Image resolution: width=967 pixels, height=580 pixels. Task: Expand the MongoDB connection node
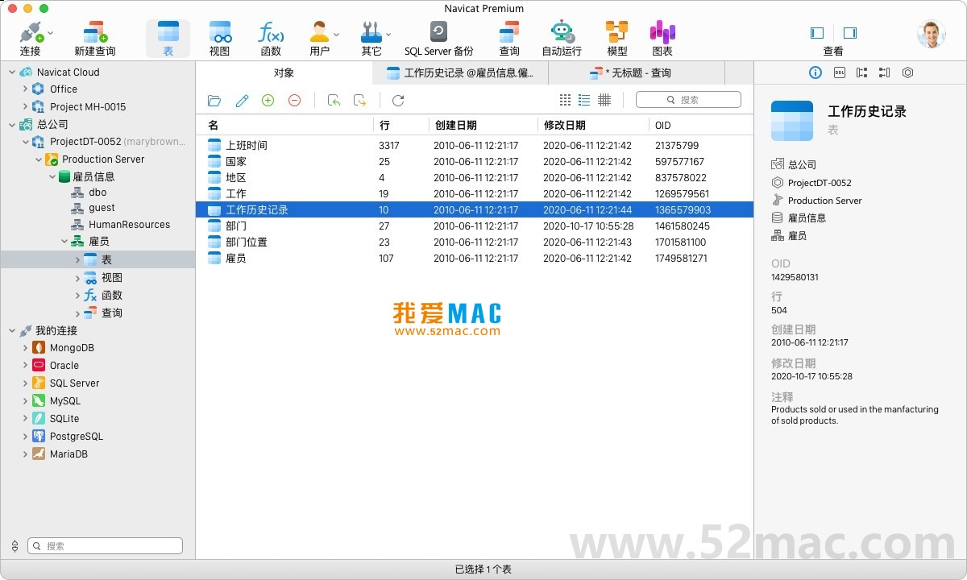(26, 348)
